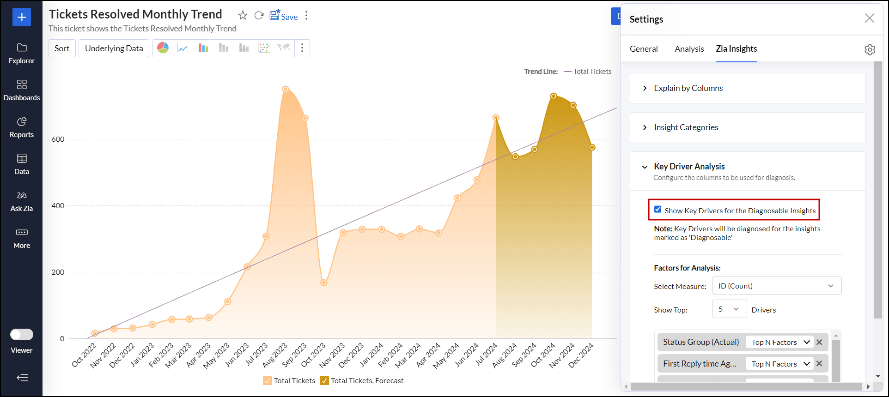Open the Analysis tab
Image resolution: width=889 pixels, height=397 pixels.
click(689, 49)
